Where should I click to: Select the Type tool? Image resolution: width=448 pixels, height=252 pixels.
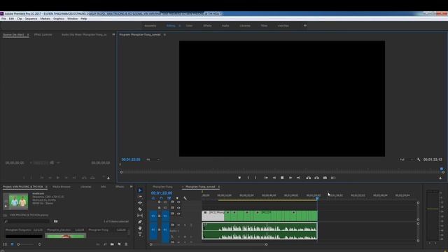pos(140,234)
